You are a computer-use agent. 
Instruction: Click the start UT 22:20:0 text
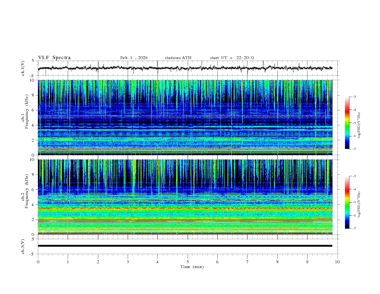[232, 58]
